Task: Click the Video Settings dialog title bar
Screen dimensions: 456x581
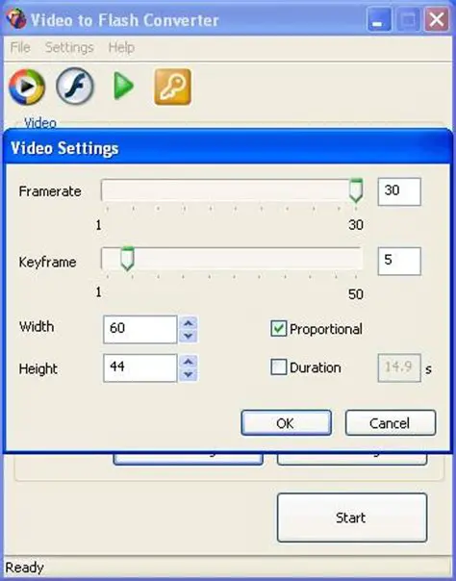Action: [x=227, y=148]
